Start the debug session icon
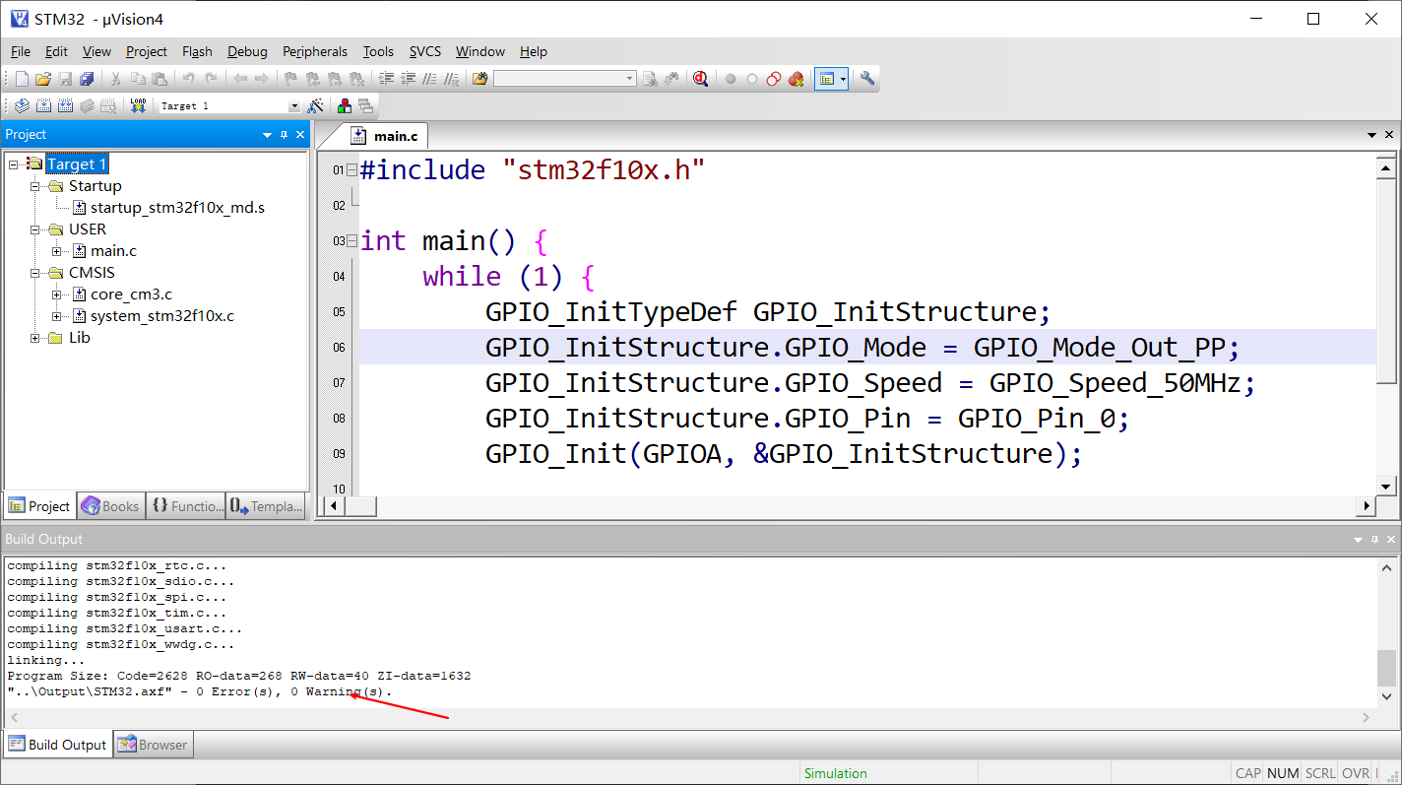The height and width of the screenshot is (785, 1402). tap(700, 79)
